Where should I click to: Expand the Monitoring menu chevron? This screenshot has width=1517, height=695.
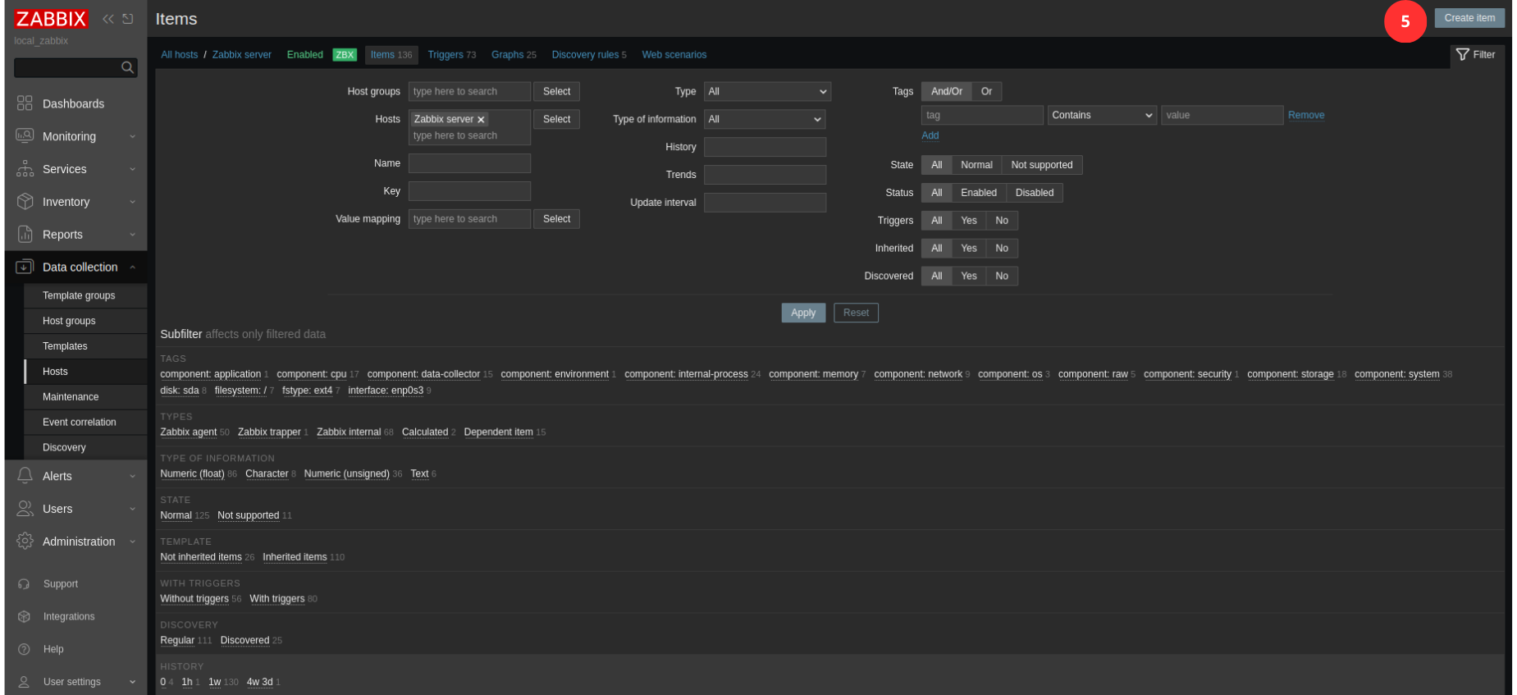coord(132,137)
